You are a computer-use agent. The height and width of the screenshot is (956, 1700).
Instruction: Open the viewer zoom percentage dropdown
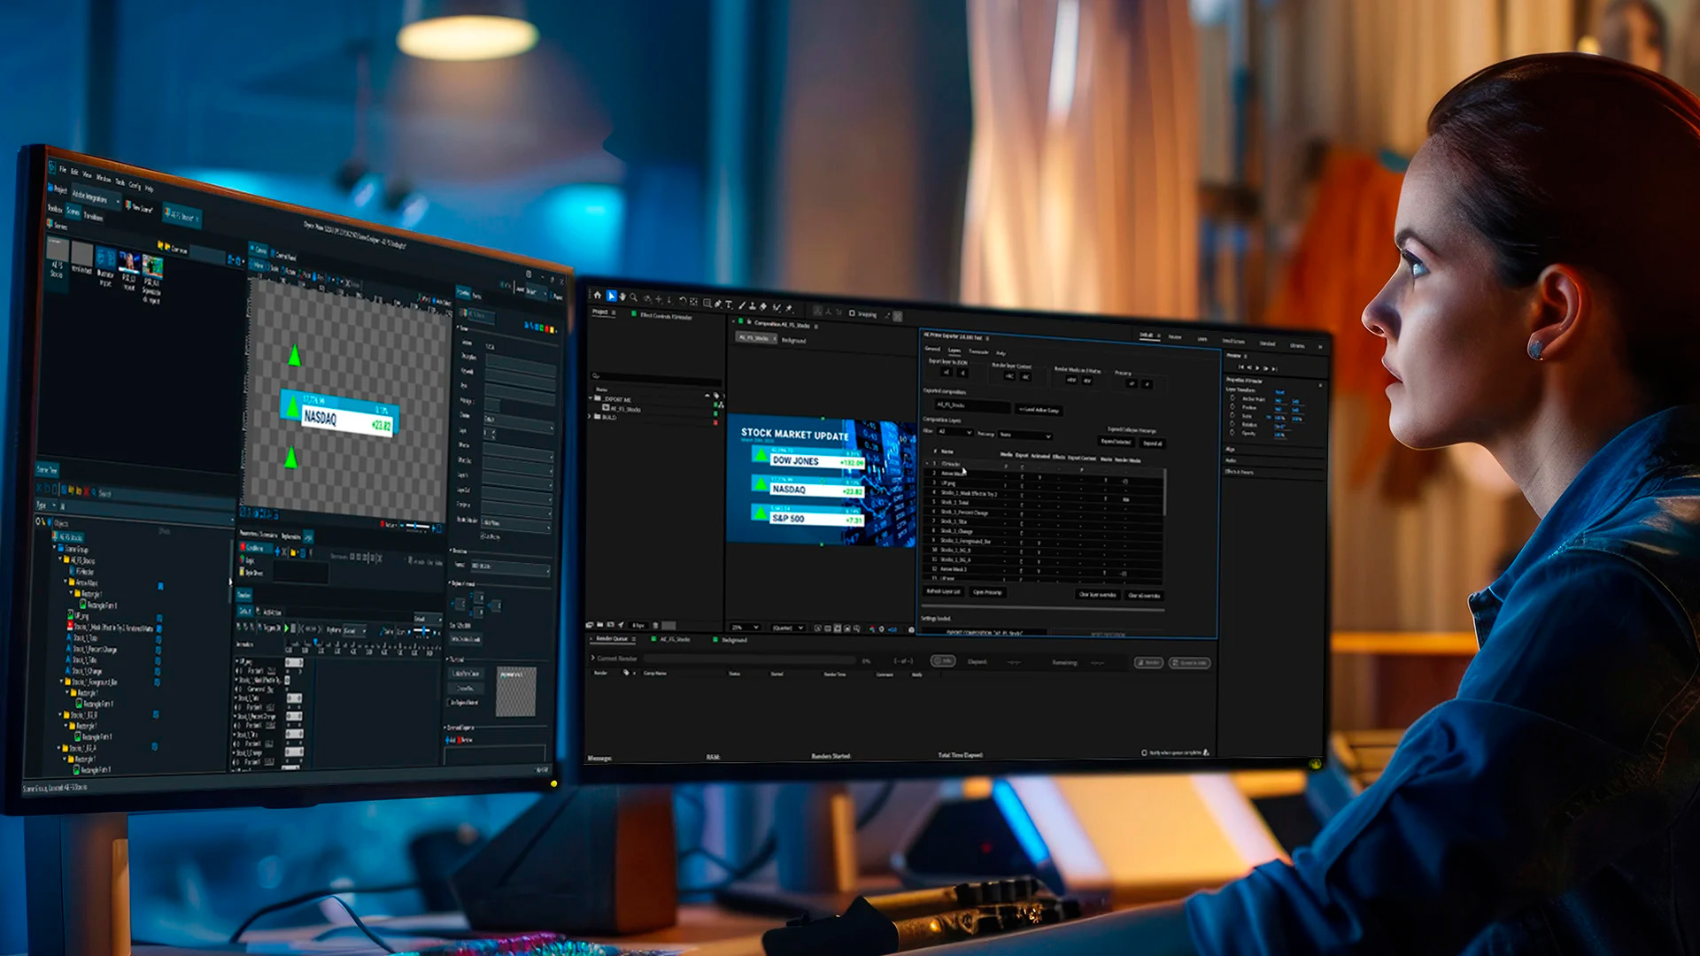[745, 627]
